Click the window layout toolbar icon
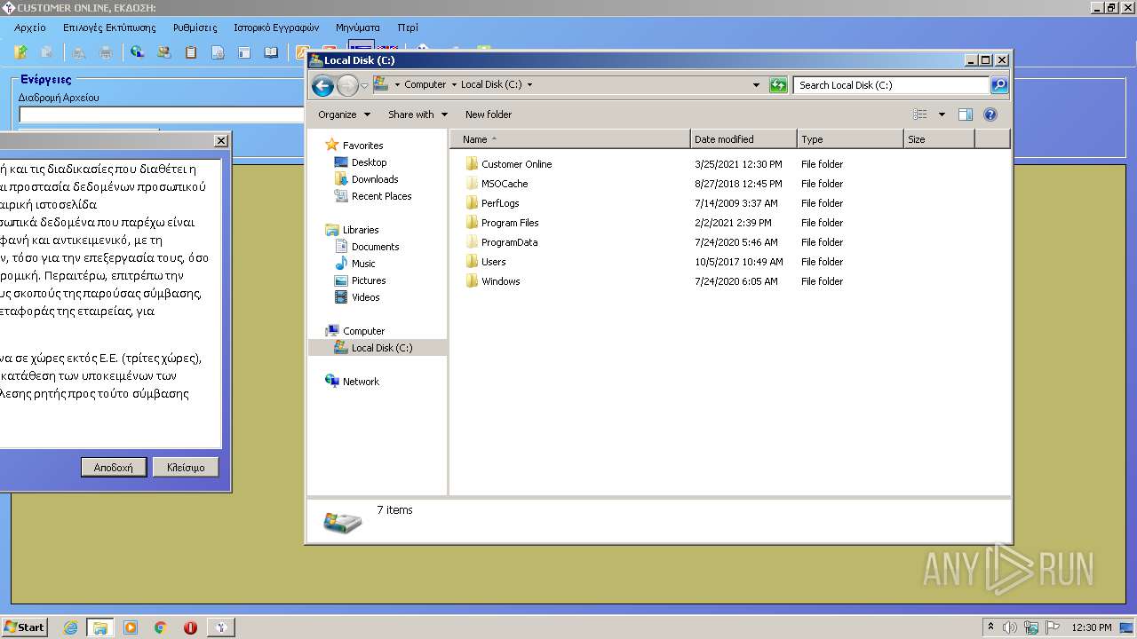The width and height of the screenshot is (1137, 639). [x=244, y=52]
